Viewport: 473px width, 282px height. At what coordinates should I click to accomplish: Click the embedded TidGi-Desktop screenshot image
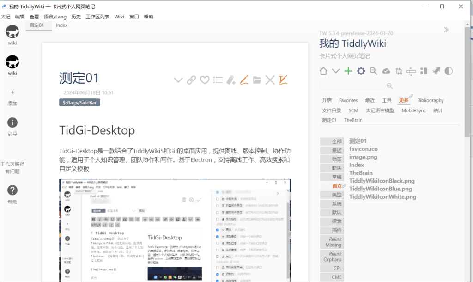click(x=175, y=230)
